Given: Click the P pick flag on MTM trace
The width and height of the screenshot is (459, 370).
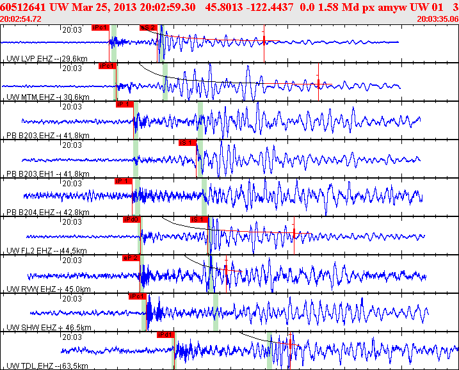Looking at the screenshot, I should (106, 66).
